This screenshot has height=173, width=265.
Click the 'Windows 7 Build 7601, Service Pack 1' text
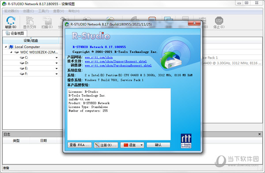pos(114,80)
